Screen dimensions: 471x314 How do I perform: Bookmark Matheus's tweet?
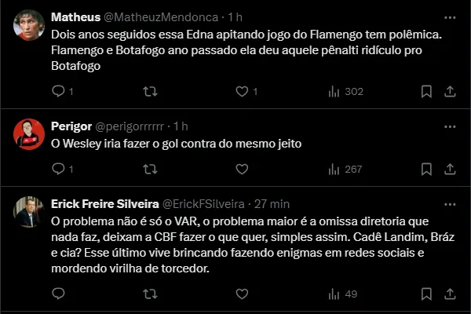[426, 92]
